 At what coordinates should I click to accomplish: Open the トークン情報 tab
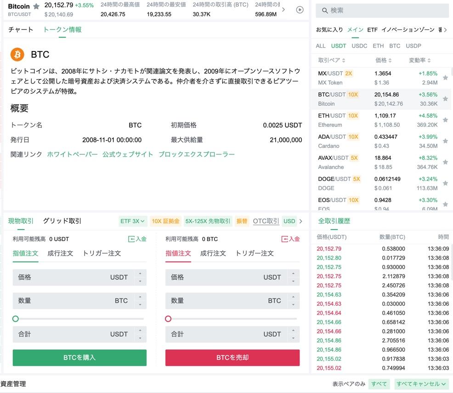[x=62, y=29]
